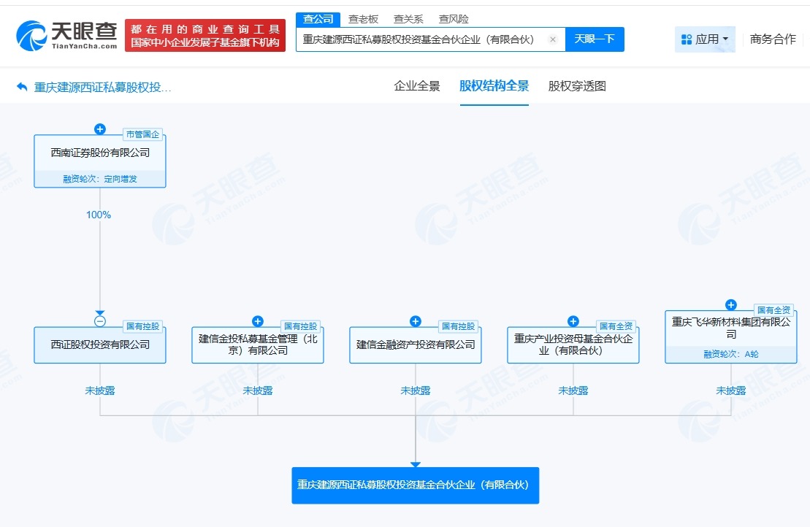This screenshot has width=810, height=527.
Task: Click the blue grid icon beside 应用
Action: [x=684, y=39]
